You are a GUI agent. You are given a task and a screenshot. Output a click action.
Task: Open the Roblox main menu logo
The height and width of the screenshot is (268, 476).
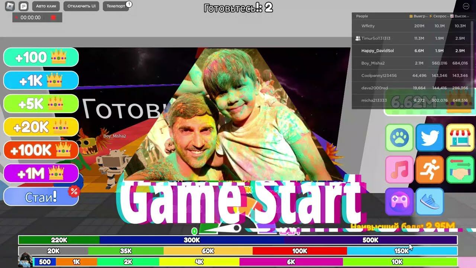(11, 6)
